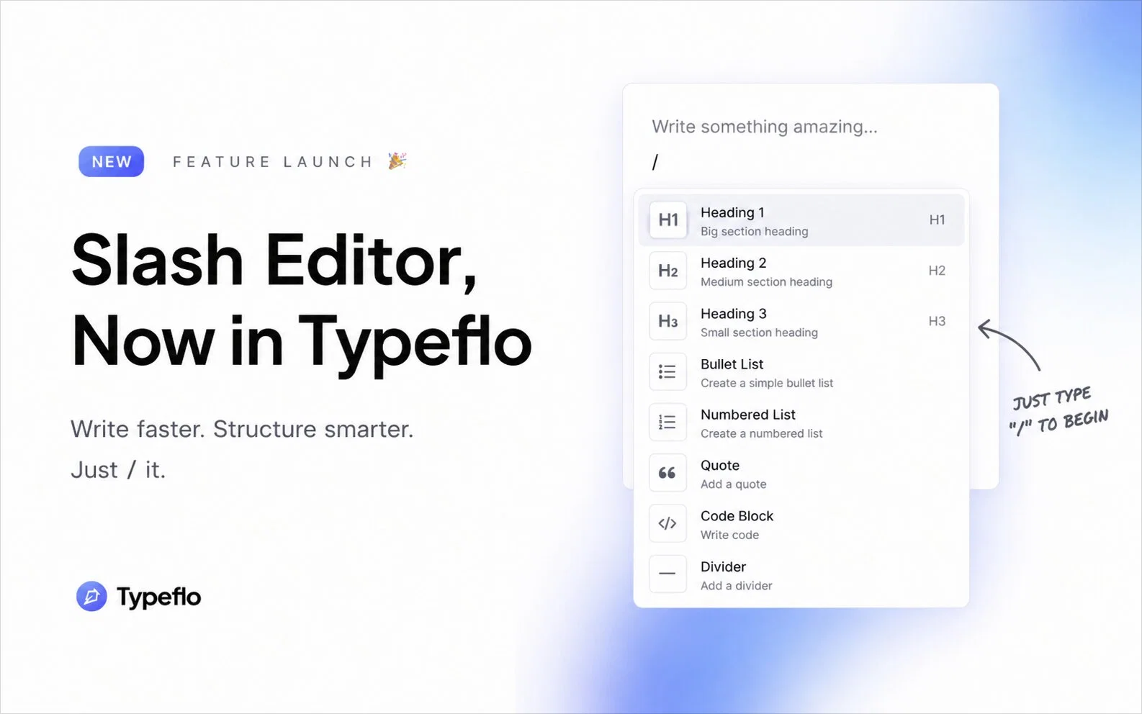Choose the Heading 1 menu entry
1142x714 pixels.
pyautogui.click(x=801, y=220)
